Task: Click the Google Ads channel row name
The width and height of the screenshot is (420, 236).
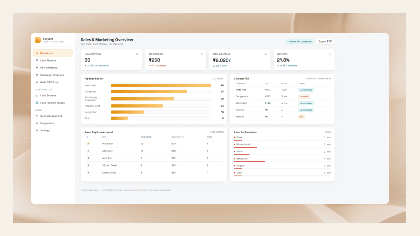Action: 242,97
